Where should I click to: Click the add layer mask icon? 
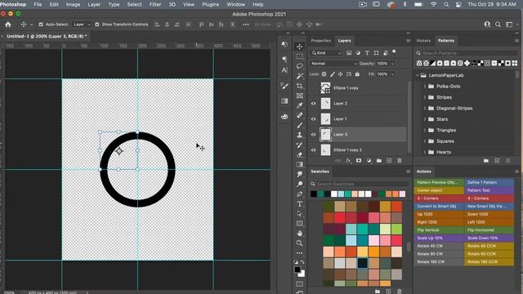359,161
